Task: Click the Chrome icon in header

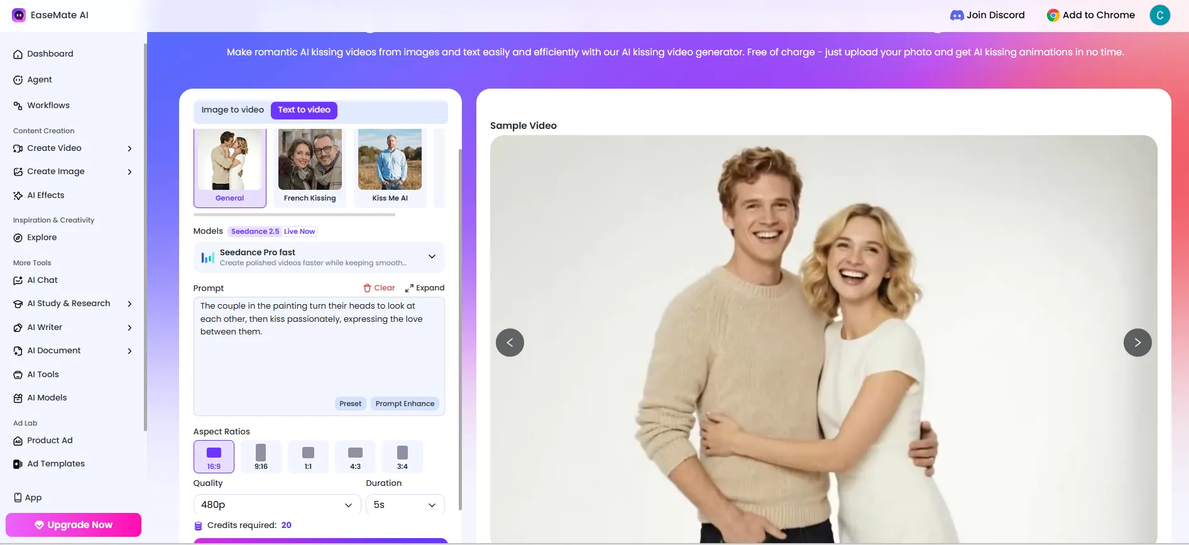Action: point(1053,15)
